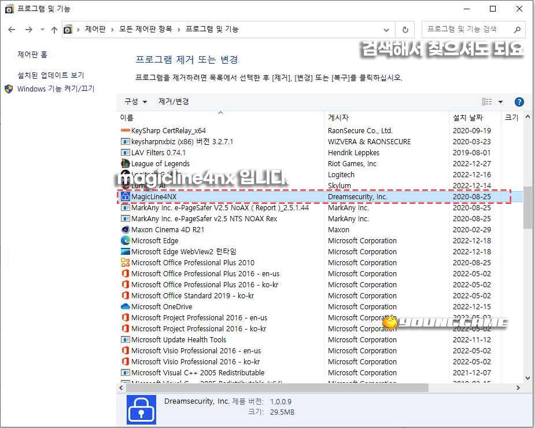Open view options dropdown arrow

tap(500, 102)
